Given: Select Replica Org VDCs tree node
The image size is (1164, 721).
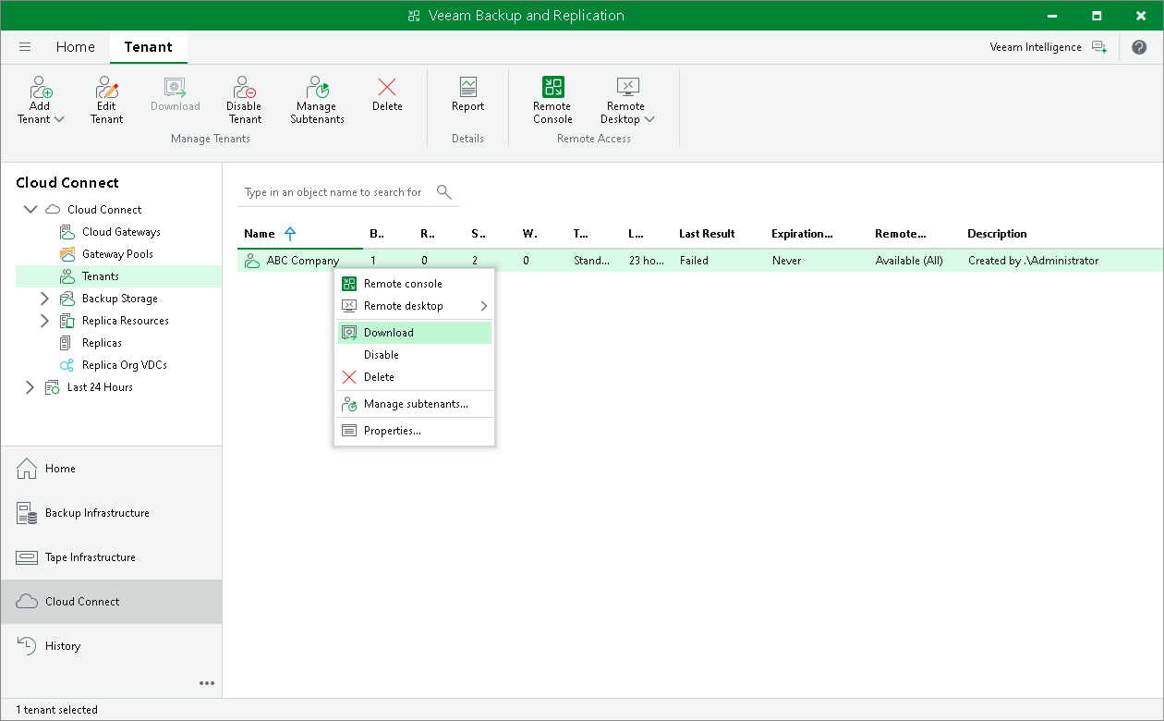Looking at the screenshot, I should pos(125,365).
